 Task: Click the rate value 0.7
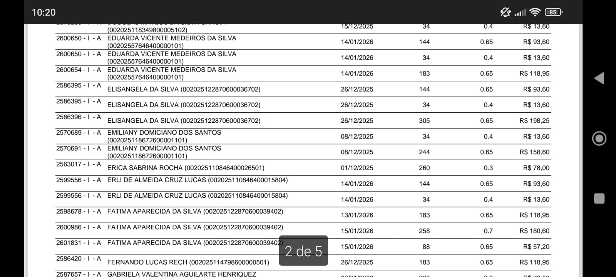pyautogui.click(x=488, y=231)
